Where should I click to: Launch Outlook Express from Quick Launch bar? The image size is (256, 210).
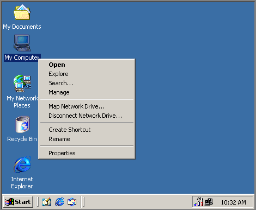(x=72, y=202)
